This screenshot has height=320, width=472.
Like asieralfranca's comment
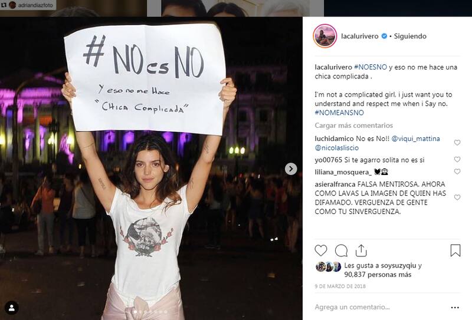[x=457, y=197]
